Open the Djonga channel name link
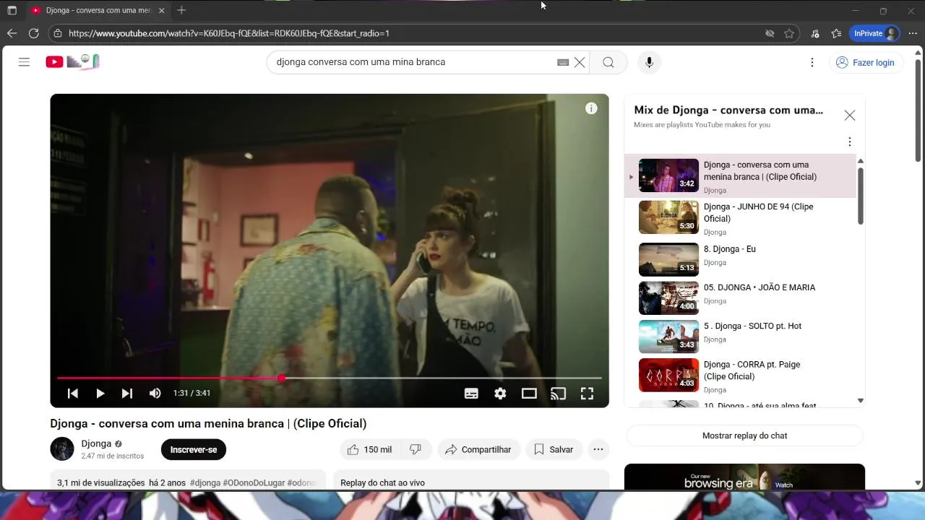Viewport: 925px width, 520px height. (x=96, y=443)
